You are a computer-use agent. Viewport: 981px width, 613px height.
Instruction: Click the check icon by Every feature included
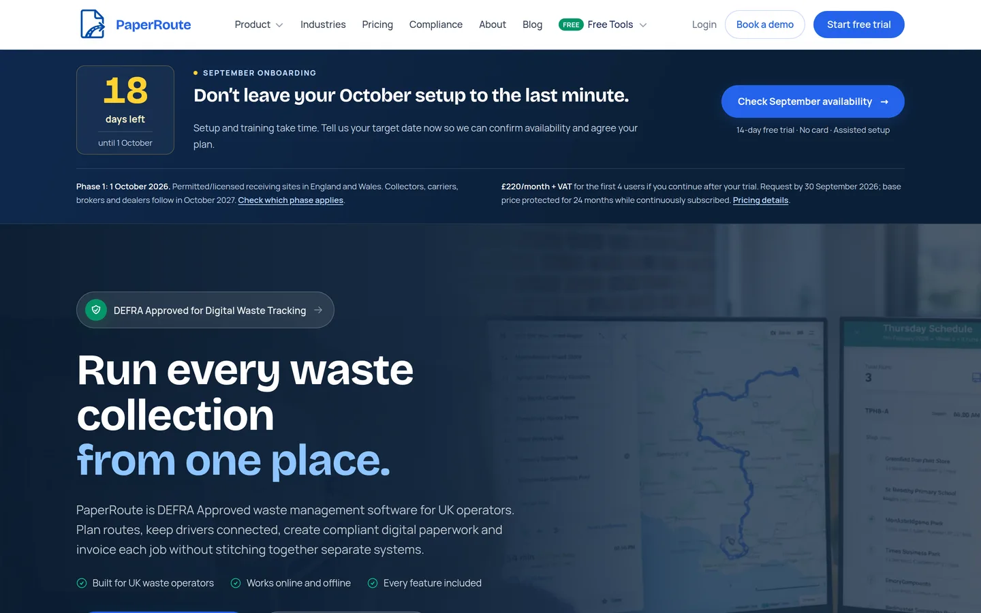pyautogui.click(x=373, y=583)
